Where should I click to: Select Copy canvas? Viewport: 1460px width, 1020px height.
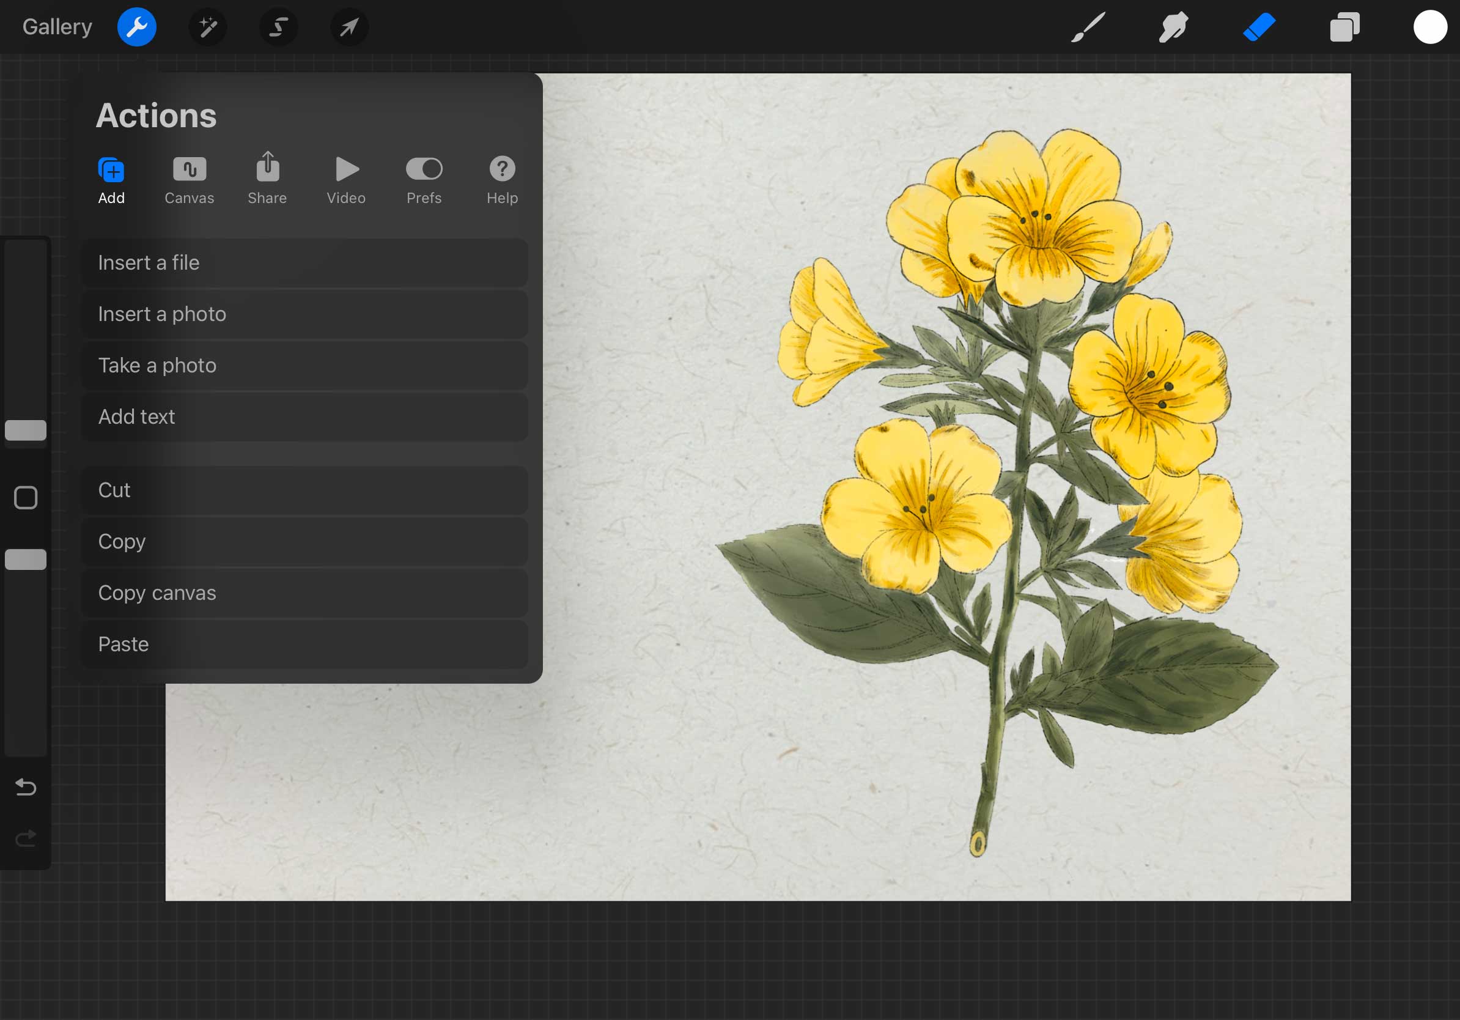pyautogui.click(x=305, y=593)
